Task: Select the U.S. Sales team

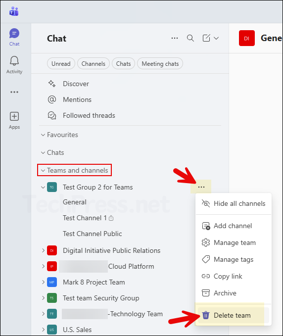Action: pos(77,330)
